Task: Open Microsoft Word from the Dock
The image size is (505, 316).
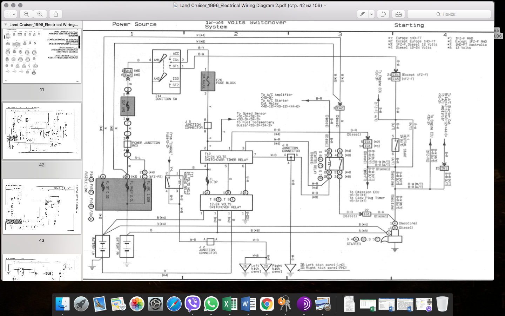Action: point(248,304)
